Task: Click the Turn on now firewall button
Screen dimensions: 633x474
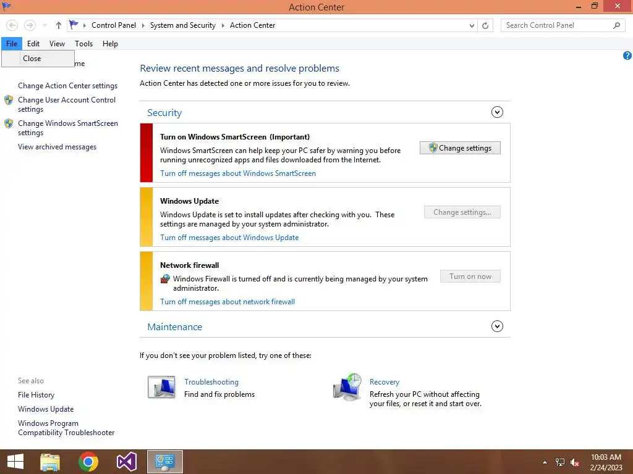Action: tap(470, 276)
